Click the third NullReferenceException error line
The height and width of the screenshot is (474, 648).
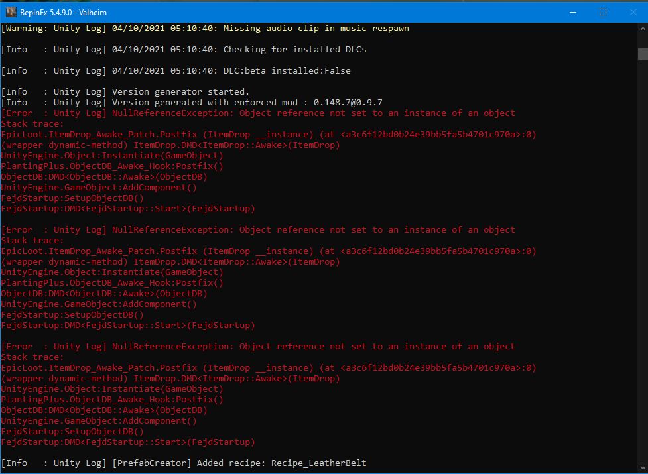(x=258, y=347)
